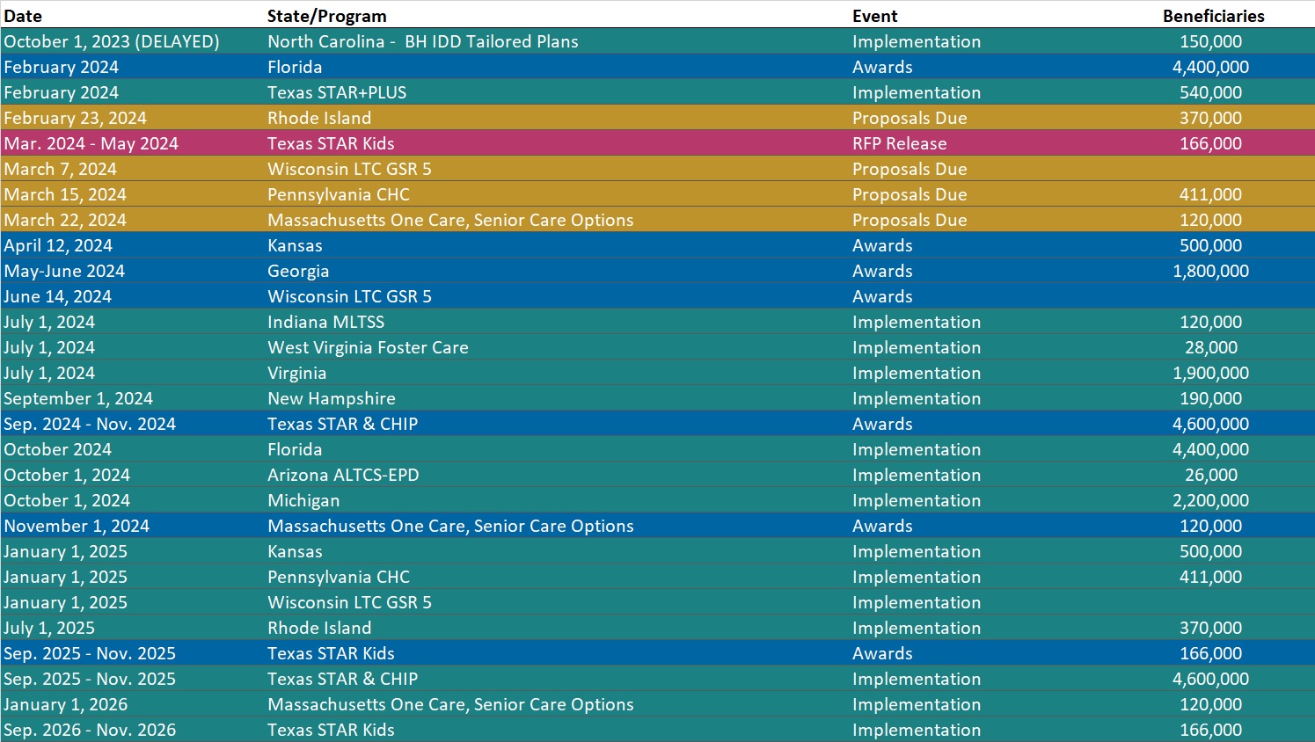The height and width of the screenshot is (742, 1315).
Task: Click the Georgia state cell
Action: [x=298, y=271]
